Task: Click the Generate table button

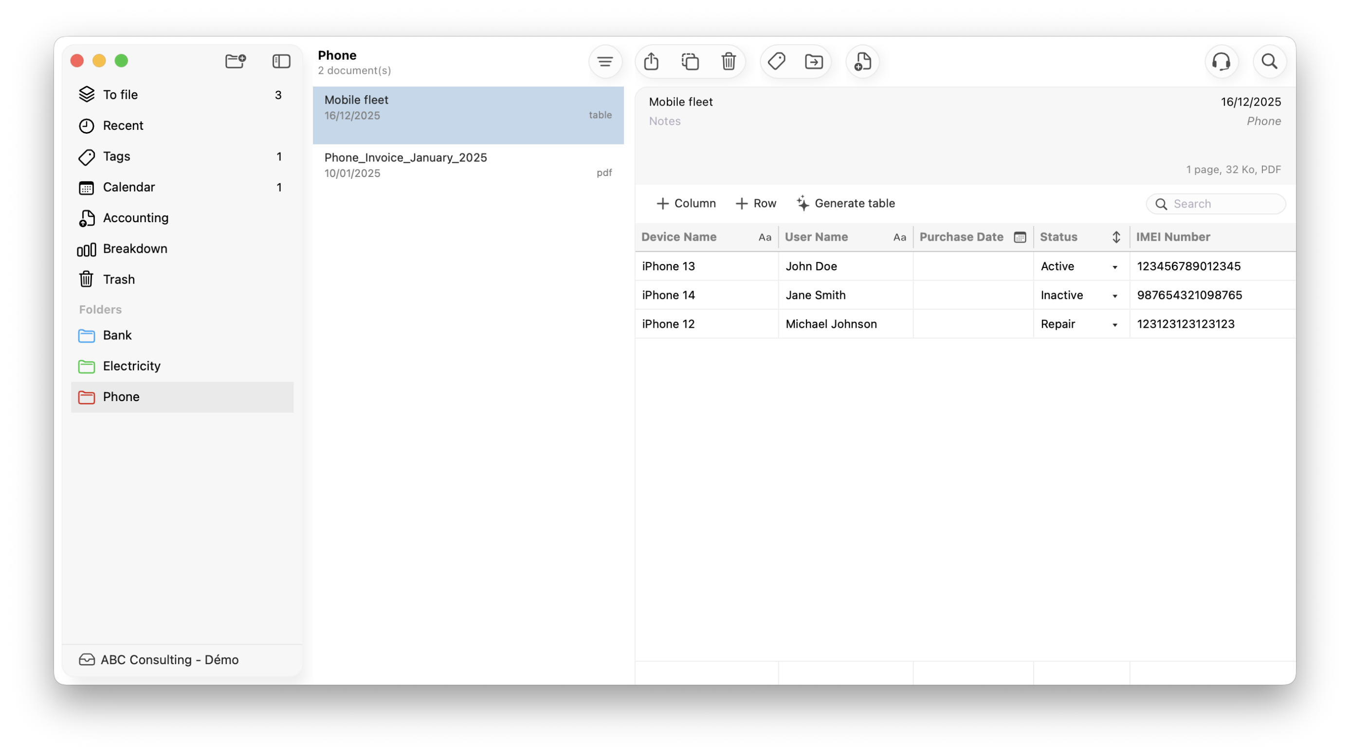Action: (x=845, y=204)
